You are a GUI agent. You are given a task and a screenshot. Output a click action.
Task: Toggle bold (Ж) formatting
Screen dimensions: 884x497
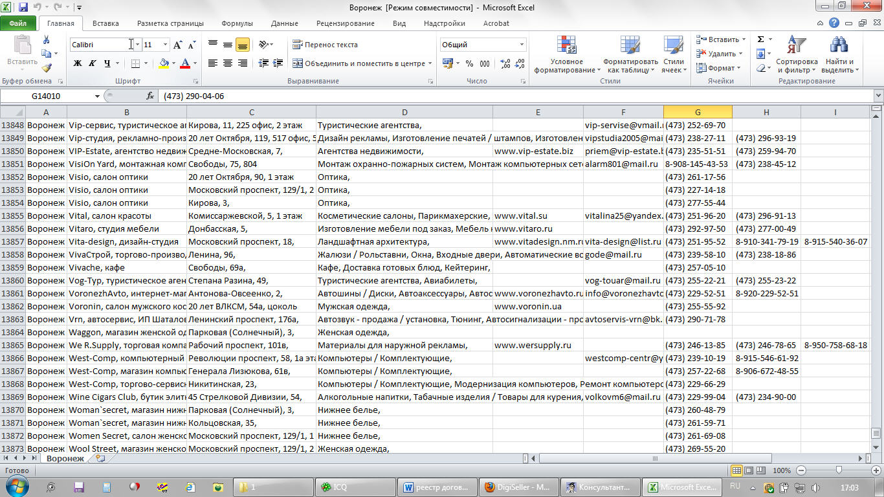(78, 63)
